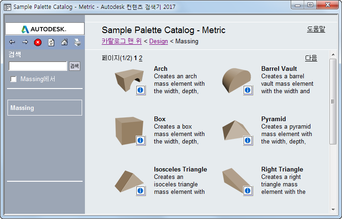Click the Home icon in toolbar
Viewport: 342px width, 219px height.
(64, 42)
